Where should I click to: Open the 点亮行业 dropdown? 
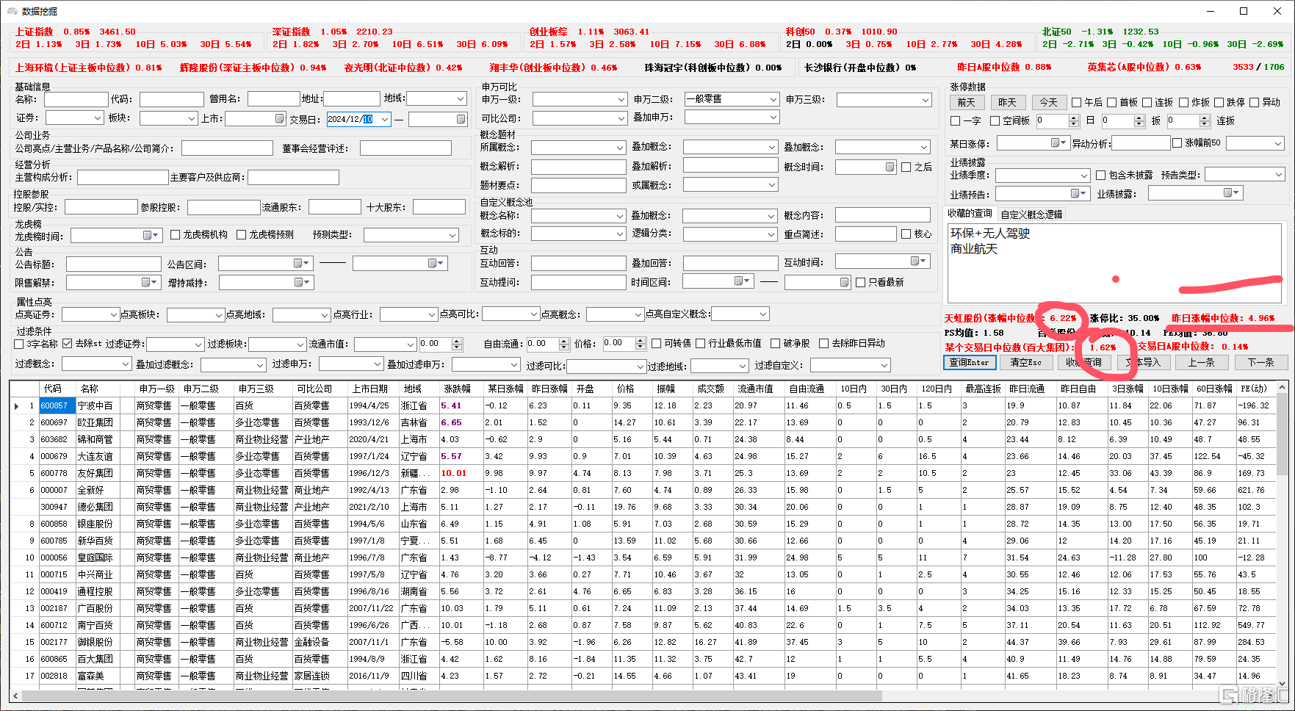pos(432,314)
